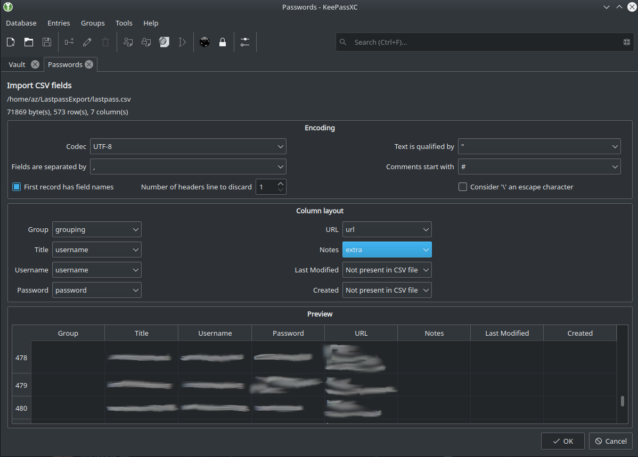638x457 pixels.
Task: Copy password to clipboard from the toolbar
Action: (146, 42)
